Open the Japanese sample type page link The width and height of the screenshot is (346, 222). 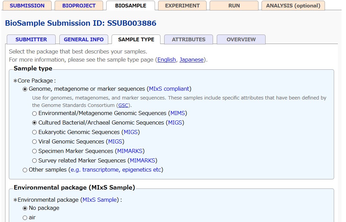coord(191,60)
